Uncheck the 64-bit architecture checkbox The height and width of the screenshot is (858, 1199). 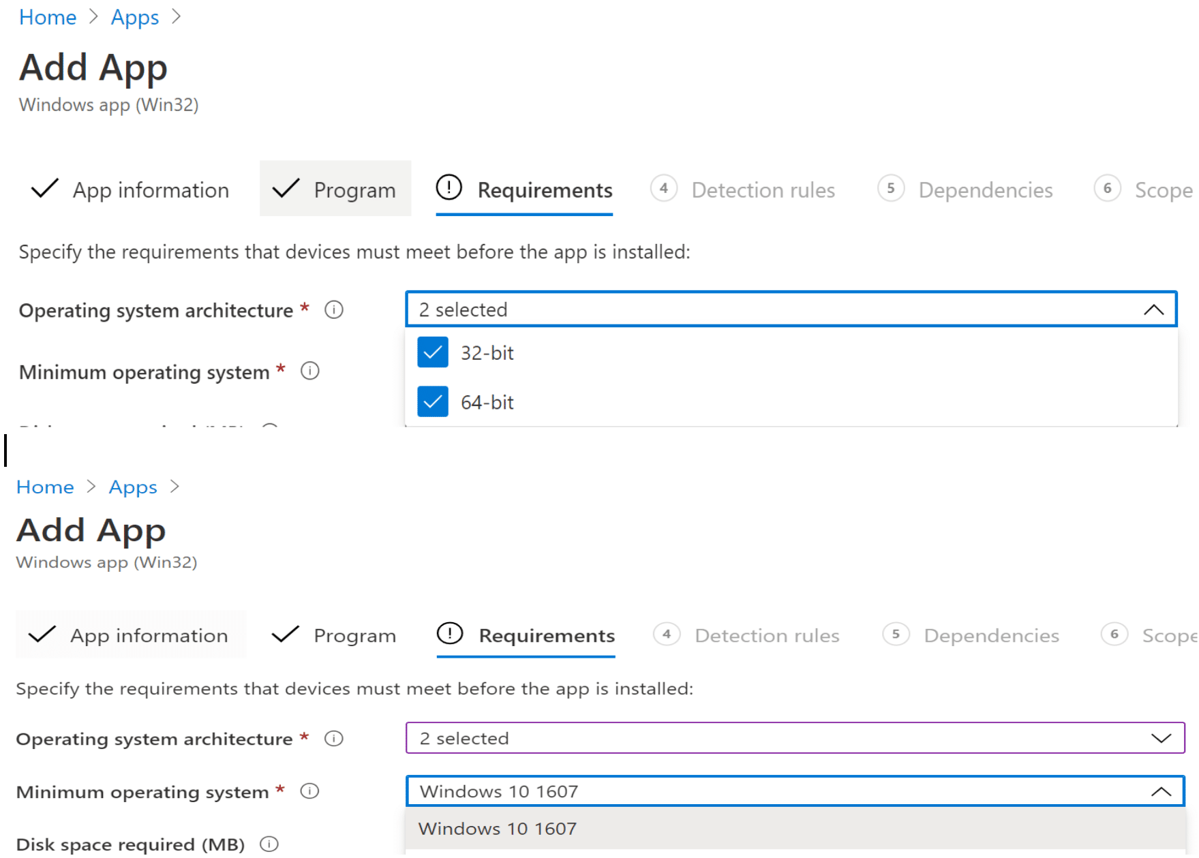[432, 401]
